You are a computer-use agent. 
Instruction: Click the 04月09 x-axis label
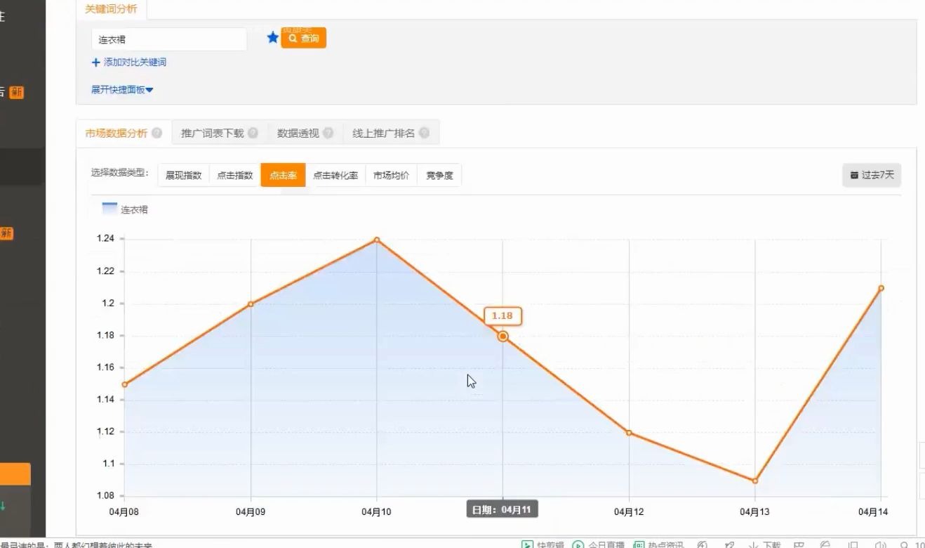coord(251,511)
